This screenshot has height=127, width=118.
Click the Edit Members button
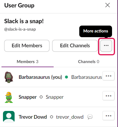(27, 46)
